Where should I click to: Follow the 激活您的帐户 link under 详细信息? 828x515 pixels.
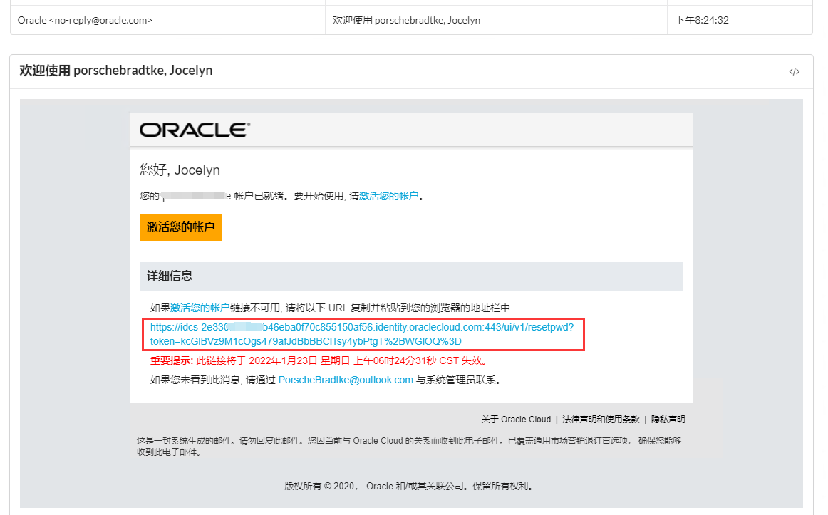(200, 308)
